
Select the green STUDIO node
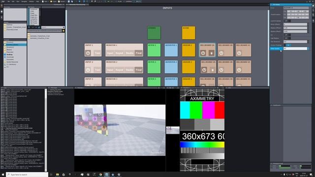click(154, 33)
